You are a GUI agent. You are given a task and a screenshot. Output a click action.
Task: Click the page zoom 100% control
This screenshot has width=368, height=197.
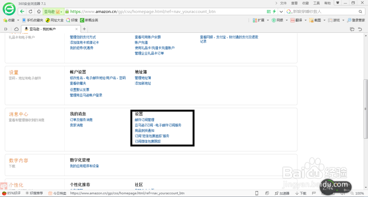click(357, 193)
